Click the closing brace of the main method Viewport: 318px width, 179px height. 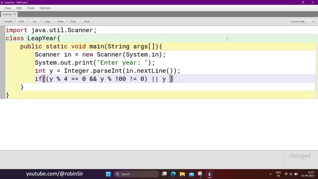tap(22, 87)
